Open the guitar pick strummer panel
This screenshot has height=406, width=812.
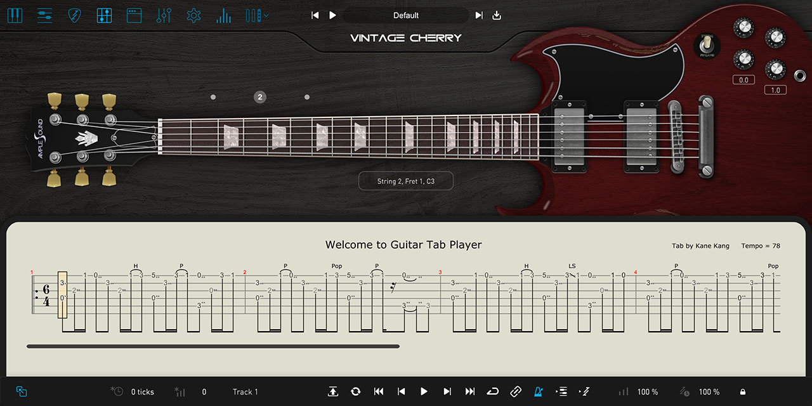74,15
